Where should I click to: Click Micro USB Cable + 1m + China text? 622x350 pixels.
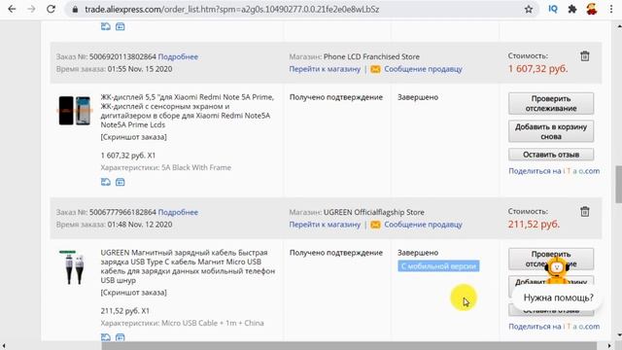pyautogui.click(x=213, y=323)
